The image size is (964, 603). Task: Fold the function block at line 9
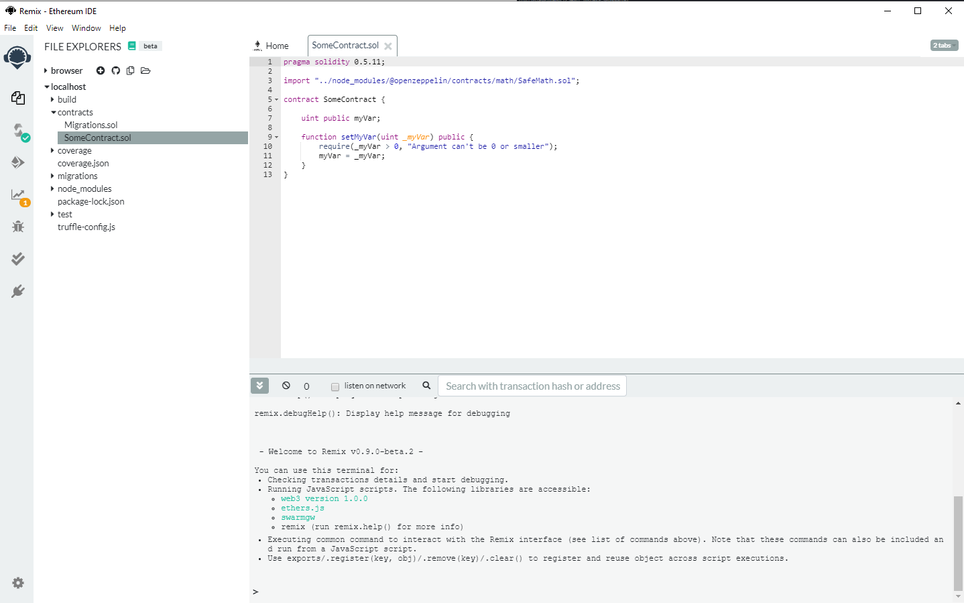tap(276, 137)
